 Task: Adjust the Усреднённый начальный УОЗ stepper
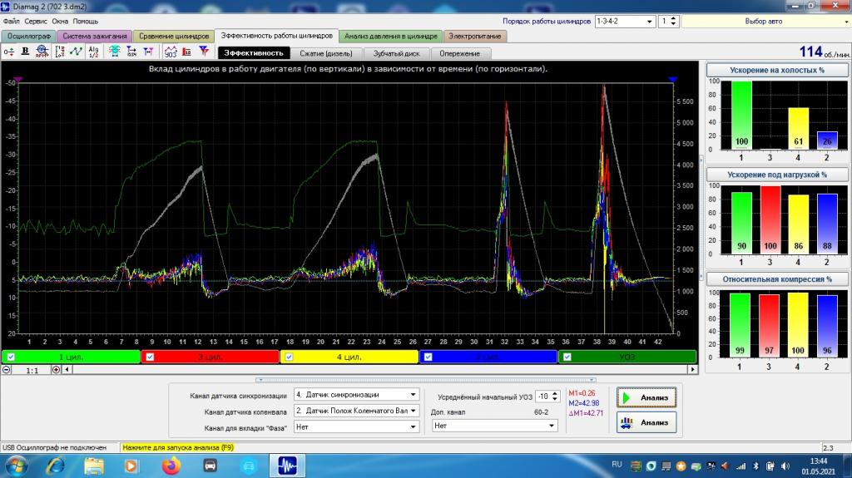pyautogui.click(x=555, y=397)
